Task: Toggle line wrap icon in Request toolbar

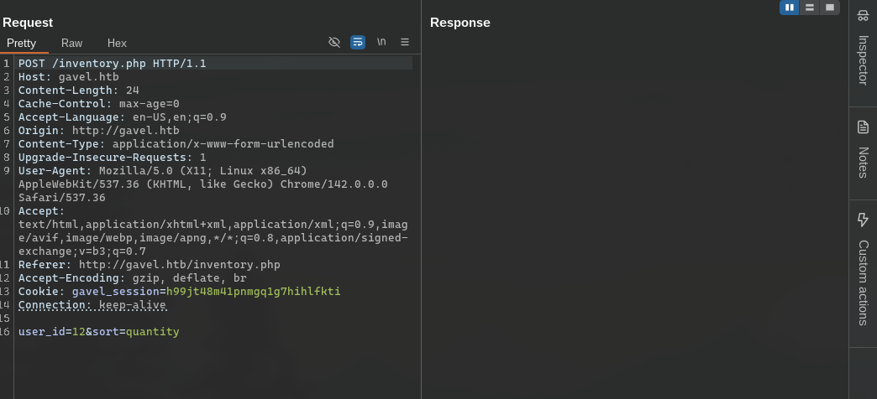Action: coord(358,42)
